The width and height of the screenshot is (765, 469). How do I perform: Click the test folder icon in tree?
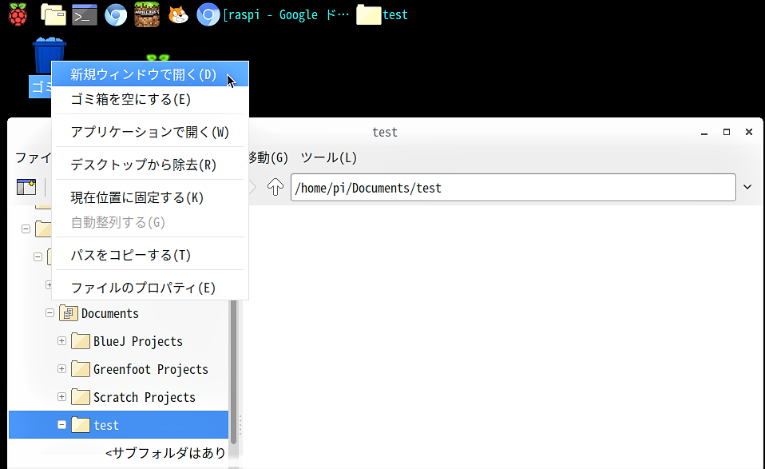point(81,424)
